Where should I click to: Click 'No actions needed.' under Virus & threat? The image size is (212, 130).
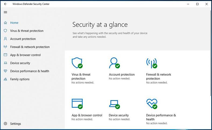83,82
